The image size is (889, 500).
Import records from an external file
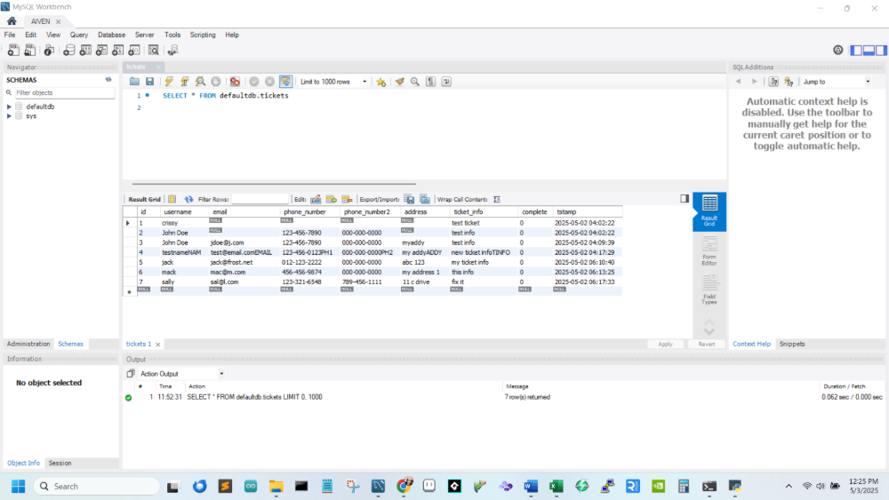point(425,199)
